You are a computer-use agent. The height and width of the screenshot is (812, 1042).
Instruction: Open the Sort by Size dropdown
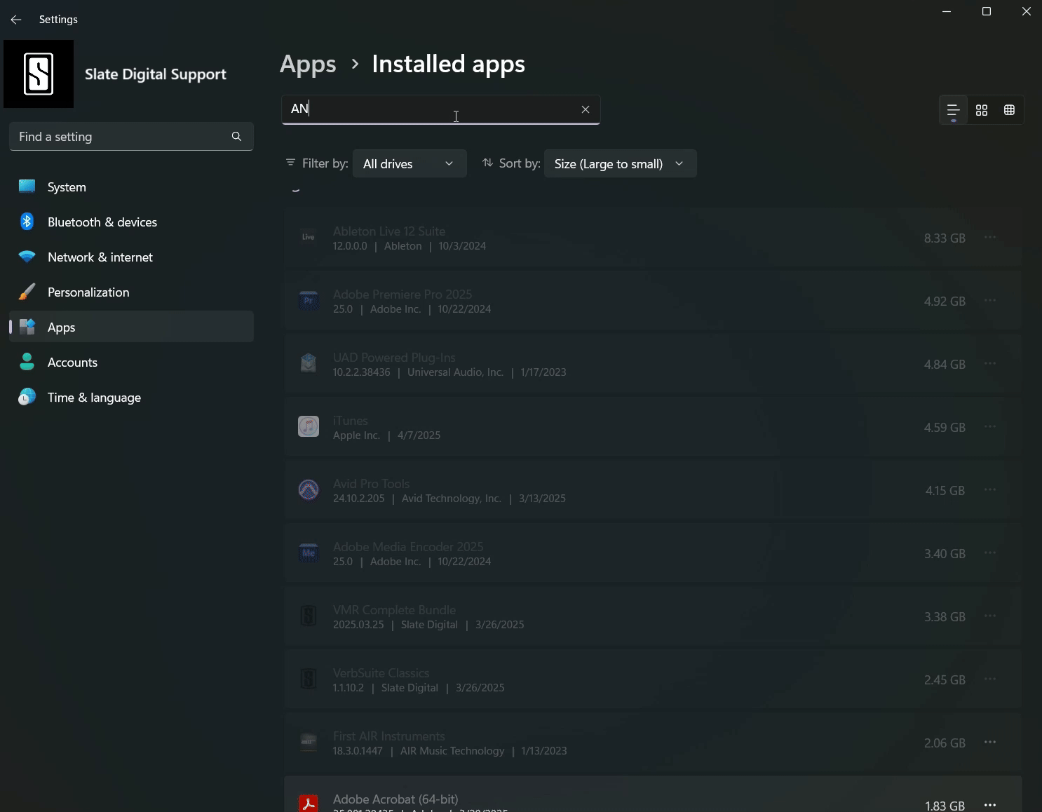click(x=620, y=163)
